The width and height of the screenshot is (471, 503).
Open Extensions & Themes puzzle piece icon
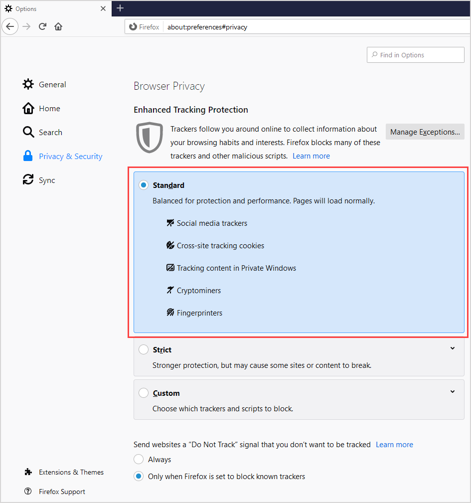[28, 472]
